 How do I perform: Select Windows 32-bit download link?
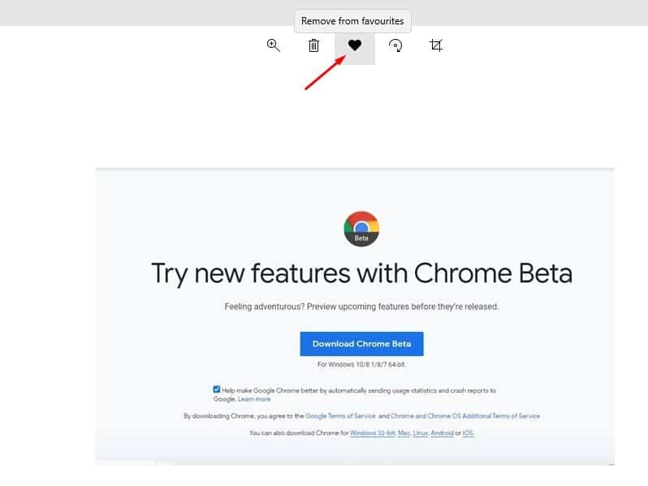tap(373, 432)
